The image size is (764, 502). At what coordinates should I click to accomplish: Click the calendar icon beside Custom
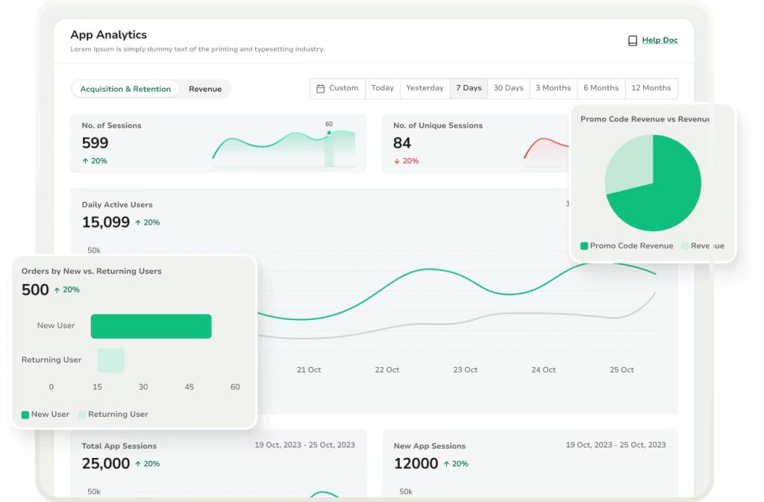click(320, 88)
